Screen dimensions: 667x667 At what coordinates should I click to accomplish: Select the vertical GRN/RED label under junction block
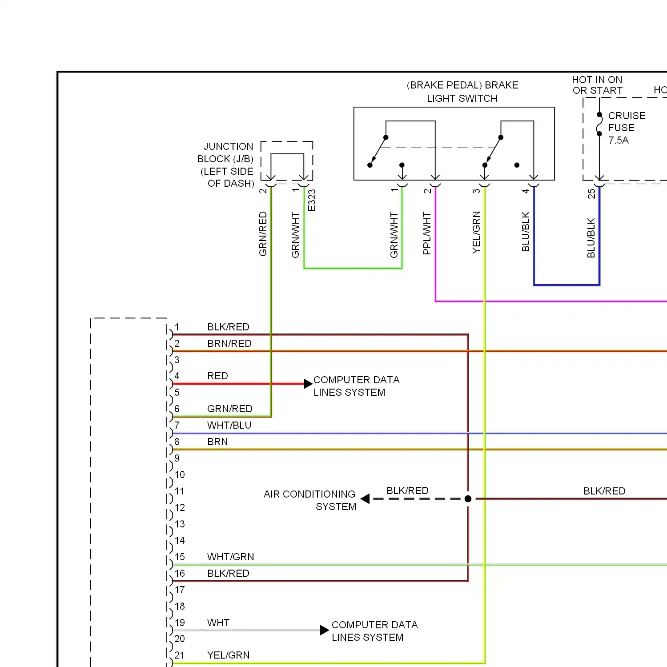click(263, 234)
